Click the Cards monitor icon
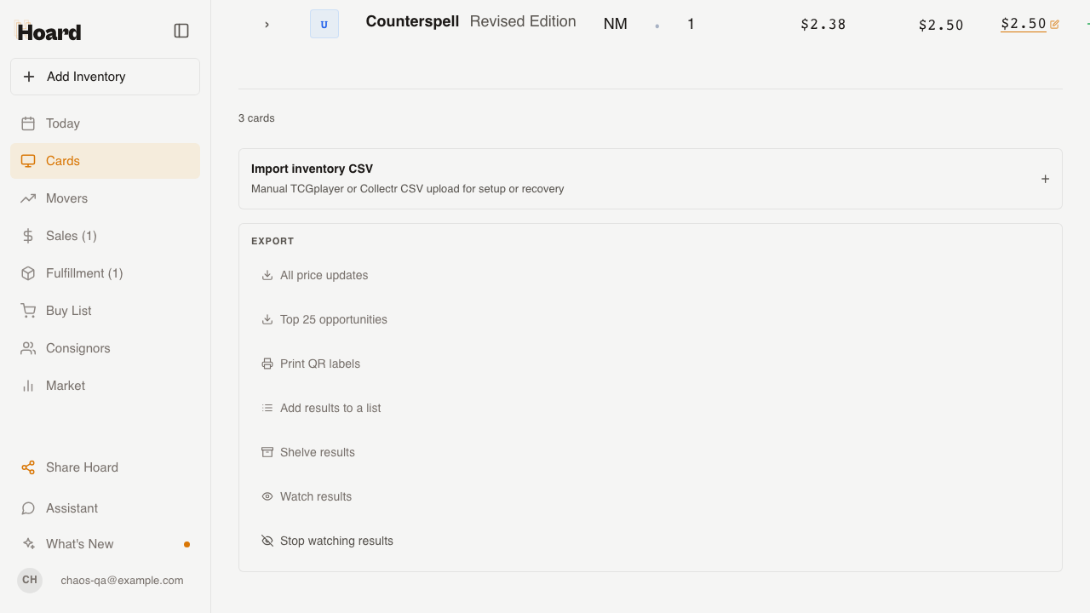Viewport: 1090px width, 613px height. [x=28, y=161]
